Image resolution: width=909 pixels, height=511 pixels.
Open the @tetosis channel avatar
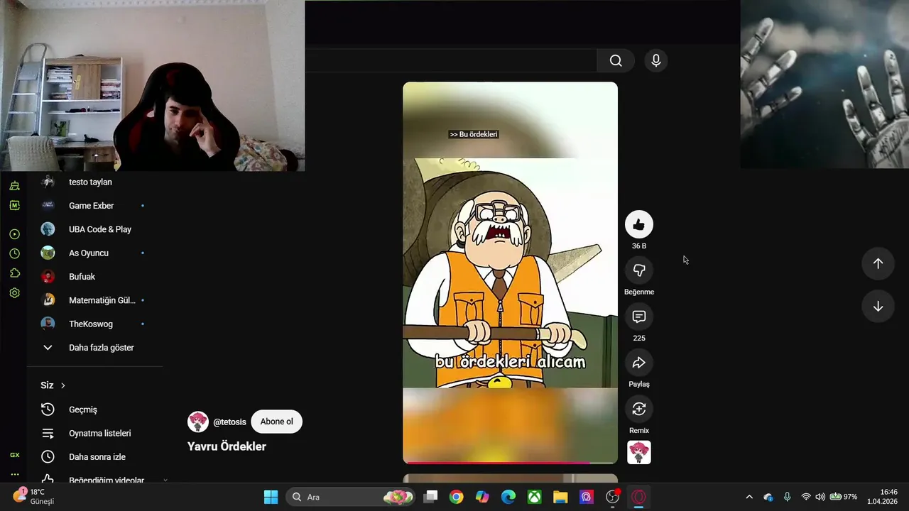click(x=197, y=422)
